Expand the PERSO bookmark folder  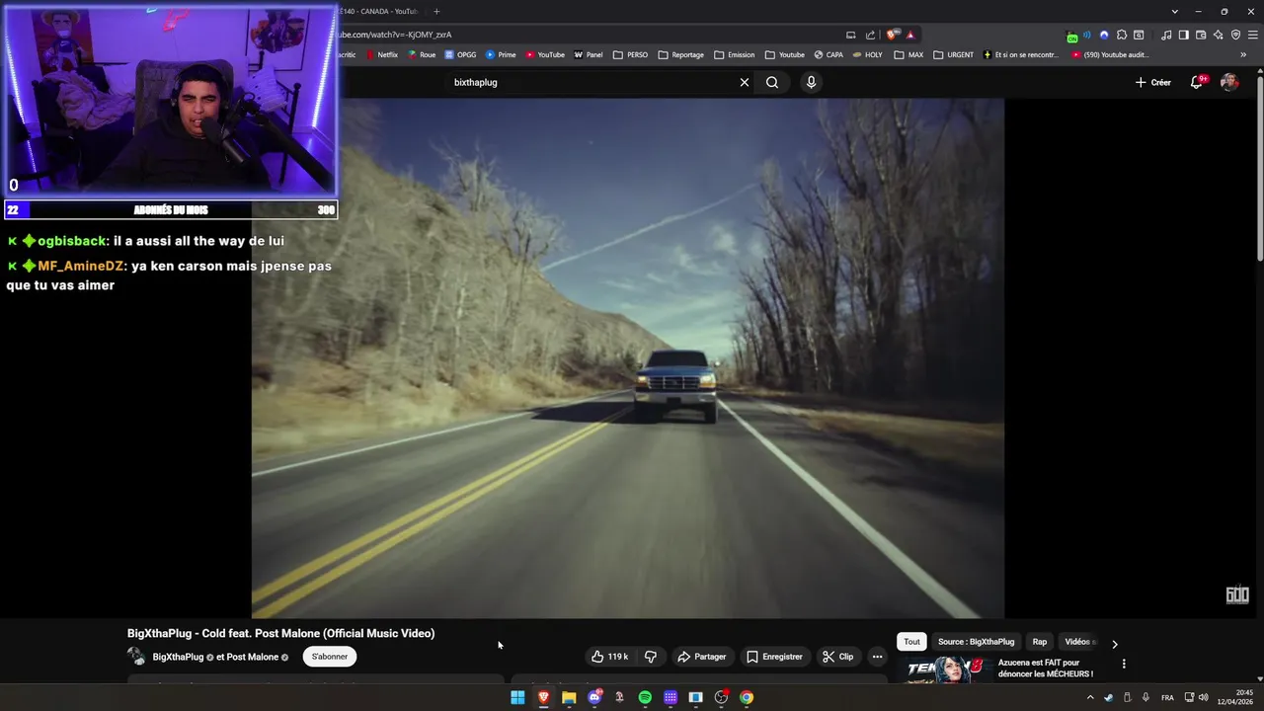pyautogui.click(x=630, y=54)
